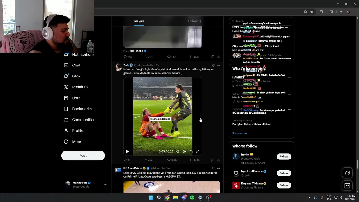The image size is (359, 202).
Task: Follow Irya Intelligence account
Action: tap(284, 173)
